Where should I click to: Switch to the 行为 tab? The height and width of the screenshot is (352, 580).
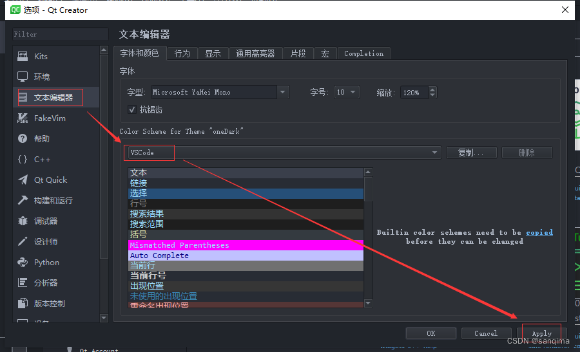(182, 53)
